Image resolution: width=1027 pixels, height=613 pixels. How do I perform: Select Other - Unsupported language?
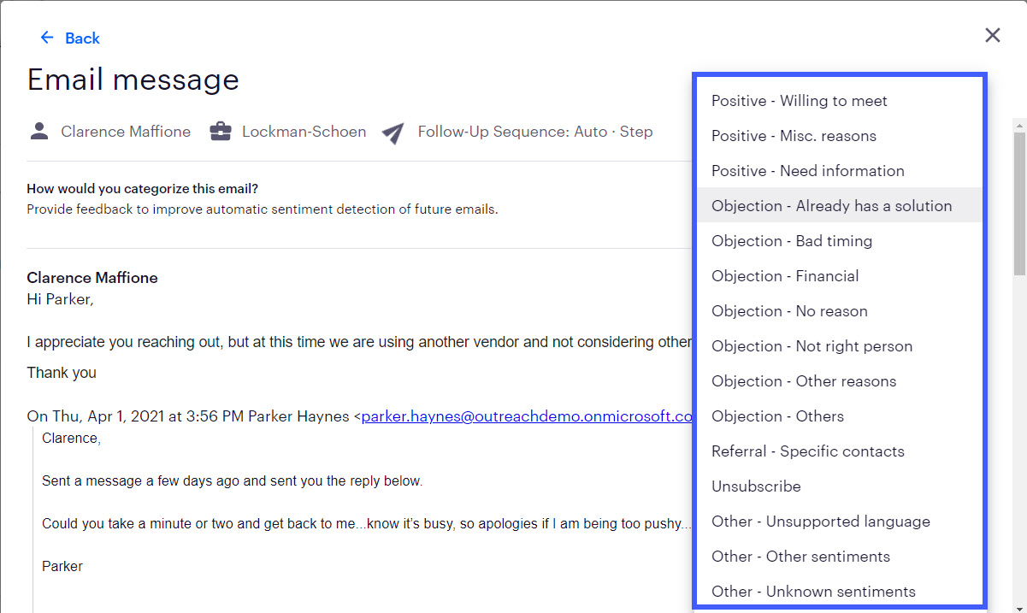click(x=840, y=522)
